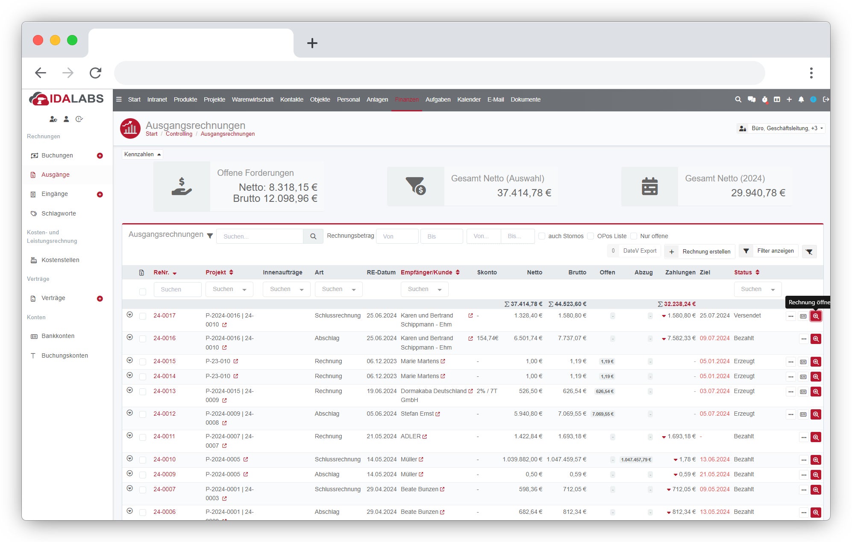Open the Projekte menu

coord(214,99)
